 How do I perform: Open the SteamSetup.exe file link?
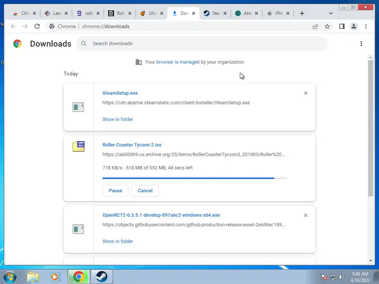pyautogui.click(x=120, y=93)
